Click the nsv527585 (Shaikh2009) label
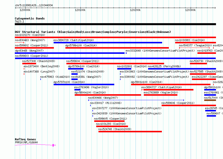Screen dimensions: 223x159 point(206,72)
